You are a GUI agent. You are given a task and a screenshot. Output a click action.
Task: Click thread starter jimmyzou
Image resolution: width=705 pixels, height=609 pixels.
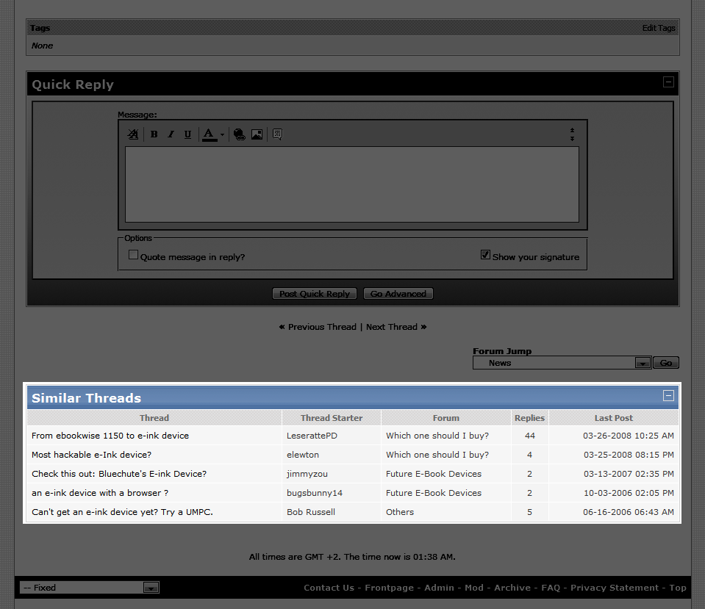pos(307,474)
